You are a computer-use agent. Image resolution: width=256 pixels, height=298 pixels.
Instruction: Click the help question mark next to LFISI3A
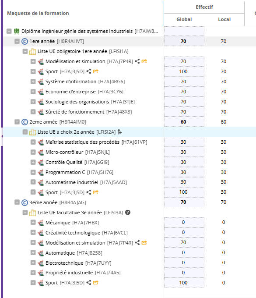[x=128, y=212]
